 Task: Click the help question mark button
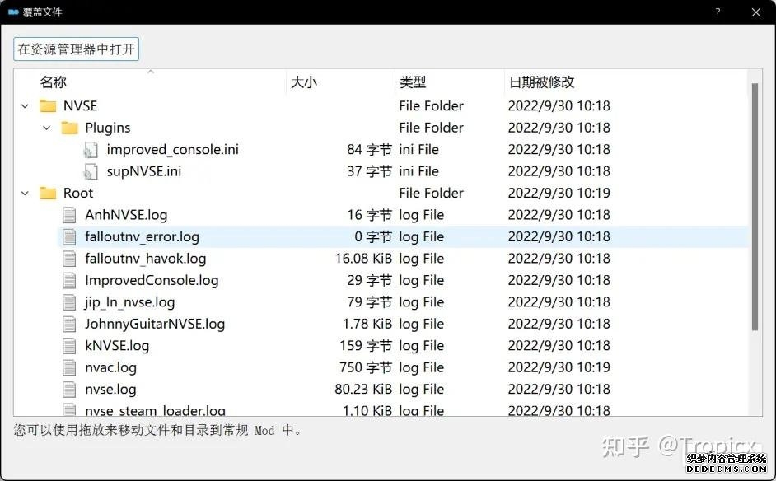(x=718, y=12)
